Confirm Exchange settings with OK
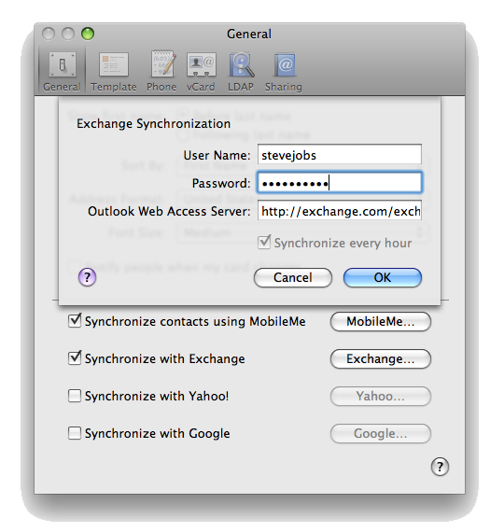504x532 pixels. click(383, 277)
